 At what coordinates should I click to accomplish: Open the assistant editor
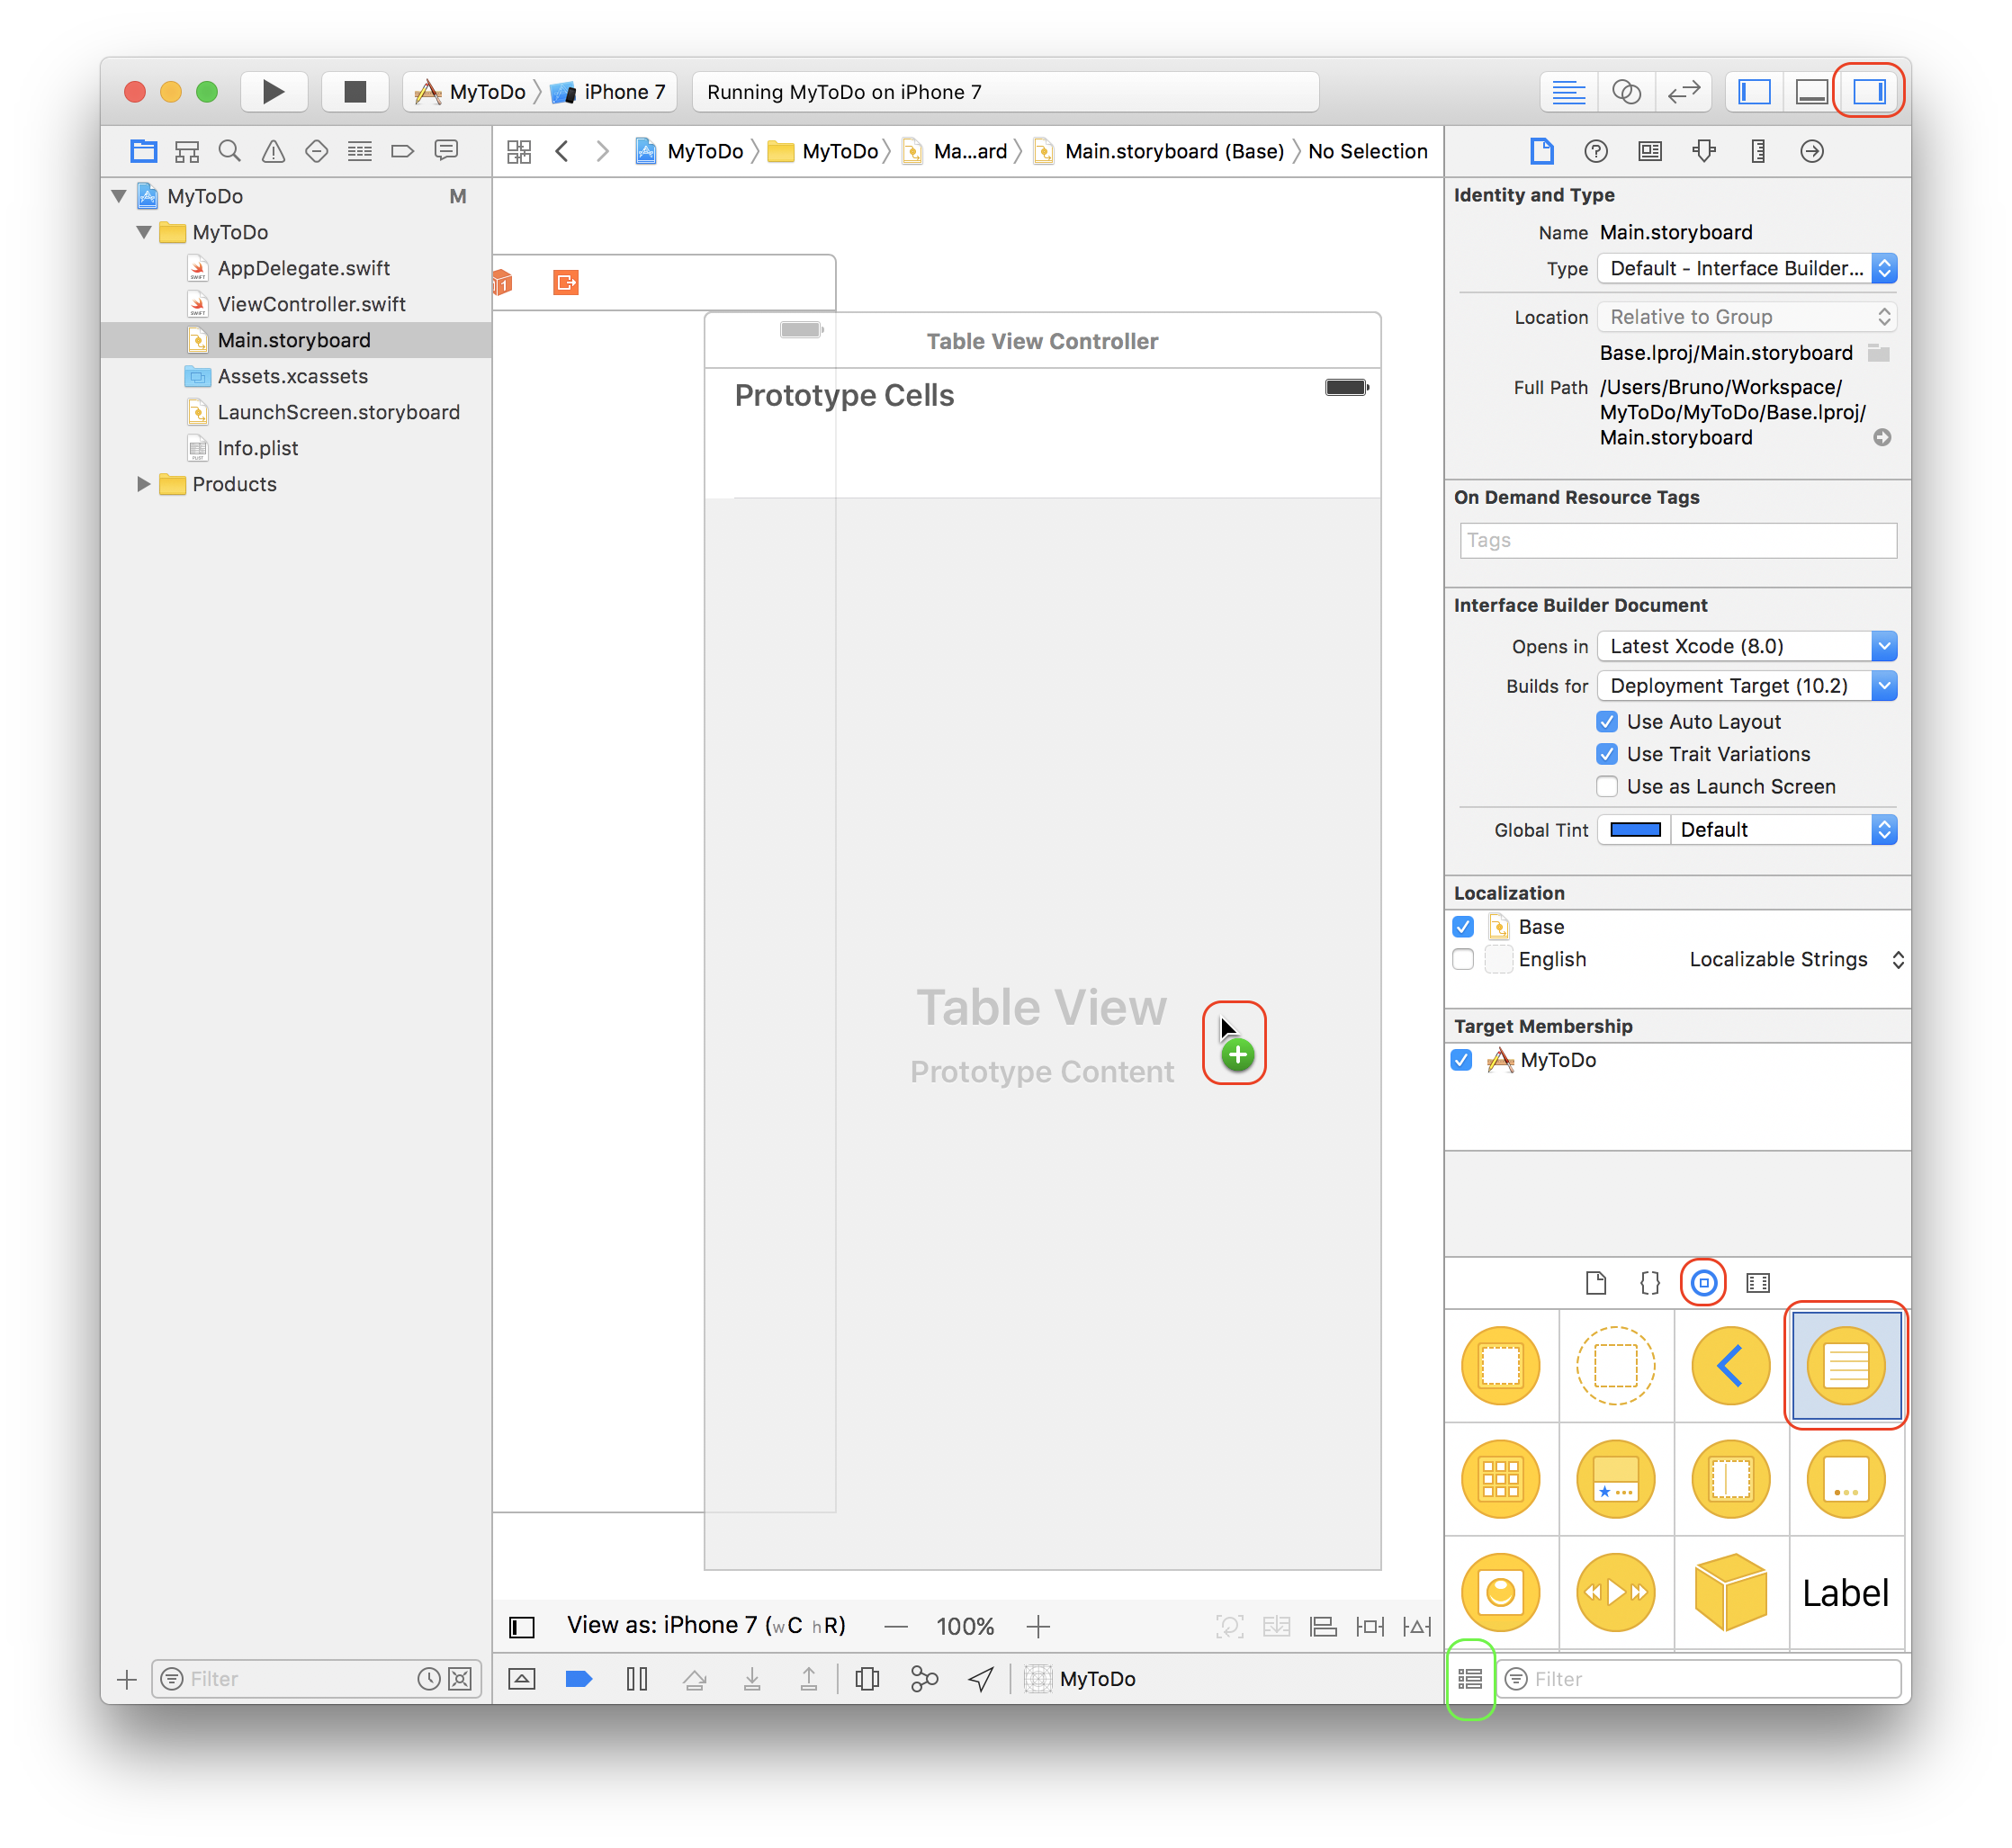tap(1626, 92)
